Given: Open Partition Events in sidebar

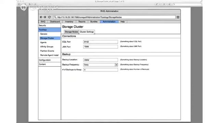Looking at the screenshot, I should [47, 51].
